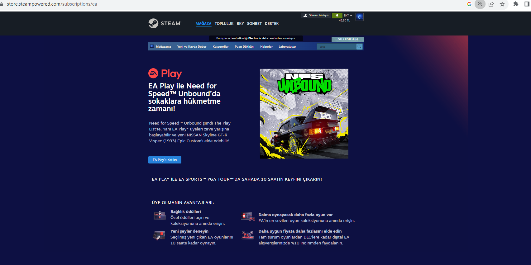Click the 49,50 TL wallet balance

344,21
